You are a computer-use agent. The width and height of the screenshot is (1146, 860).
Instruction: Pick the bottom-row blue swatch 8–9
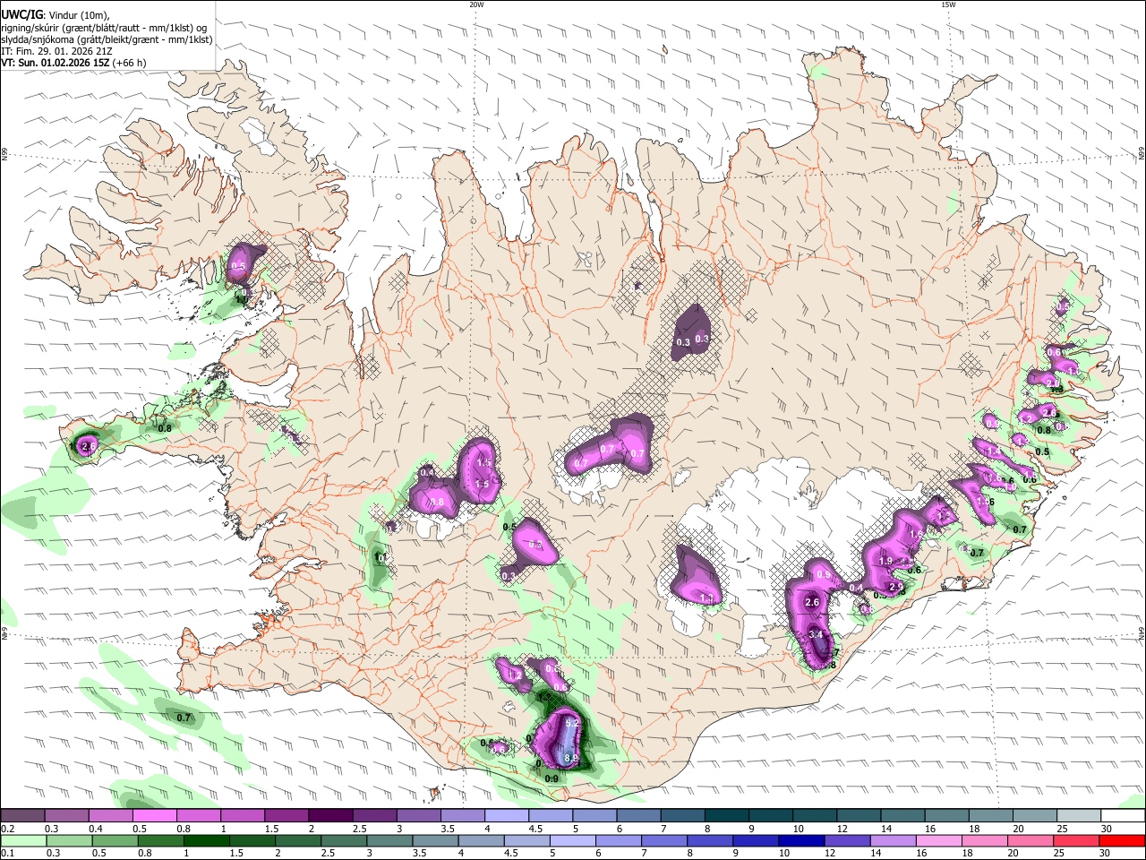(709, 840)
